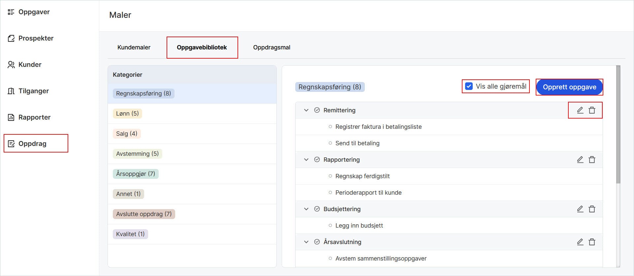The width and height of the screenshot is (634, 276).
Task: Click the Rapporter chart icon in sidebar
Action: click(x=11, y=118)
